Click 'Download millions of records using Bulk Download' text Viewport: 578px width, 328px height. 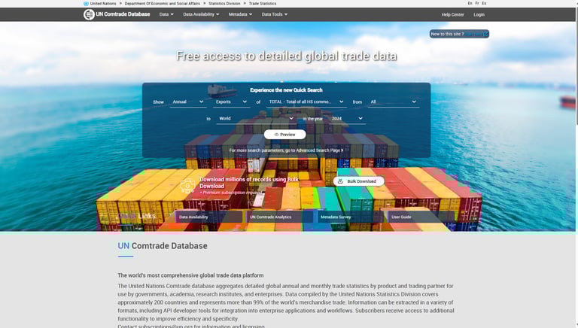pos(249,183)
